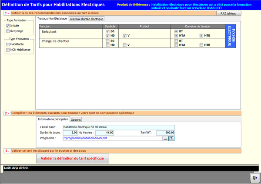Click the Tarif HT amount field
The width and height of the screenshot is (261, 184).
point(165,133)
